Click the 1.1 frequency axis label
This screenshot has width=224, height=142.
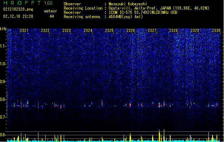[3, 46]
